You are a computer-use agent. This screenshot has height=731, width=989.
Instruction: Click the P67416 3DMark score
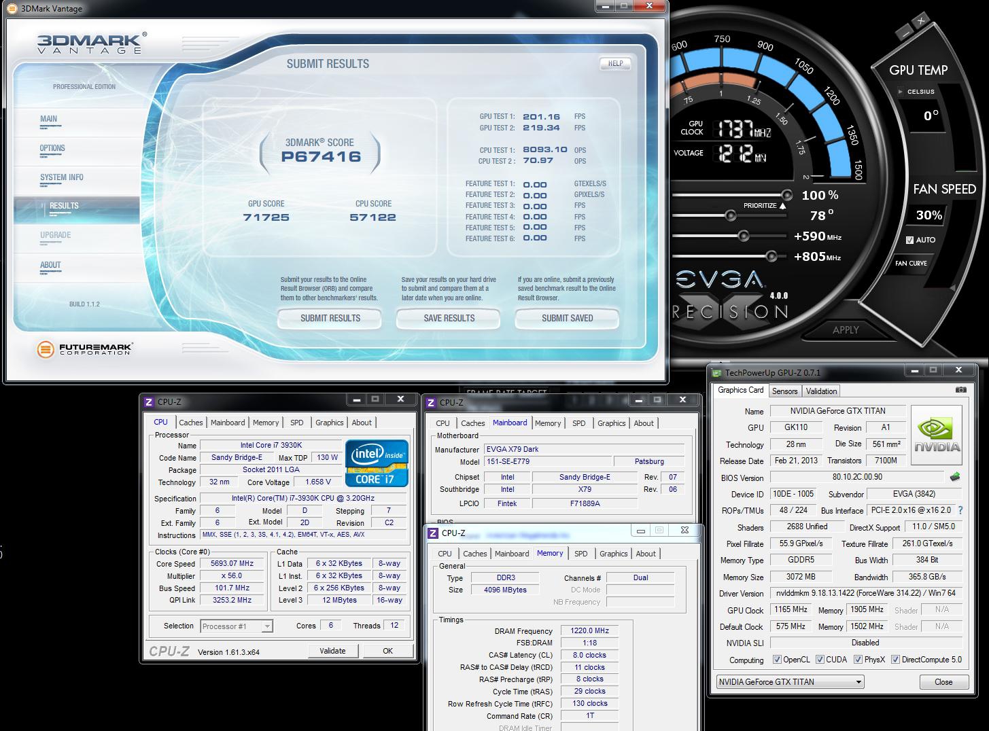[x=321, y=157]
